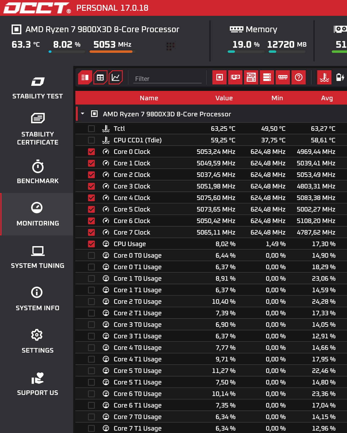This screenshot has height=433, width=347.
Task: Uncheck the Core 7 Clock checkbox
Action: click(x=91, y=232)
